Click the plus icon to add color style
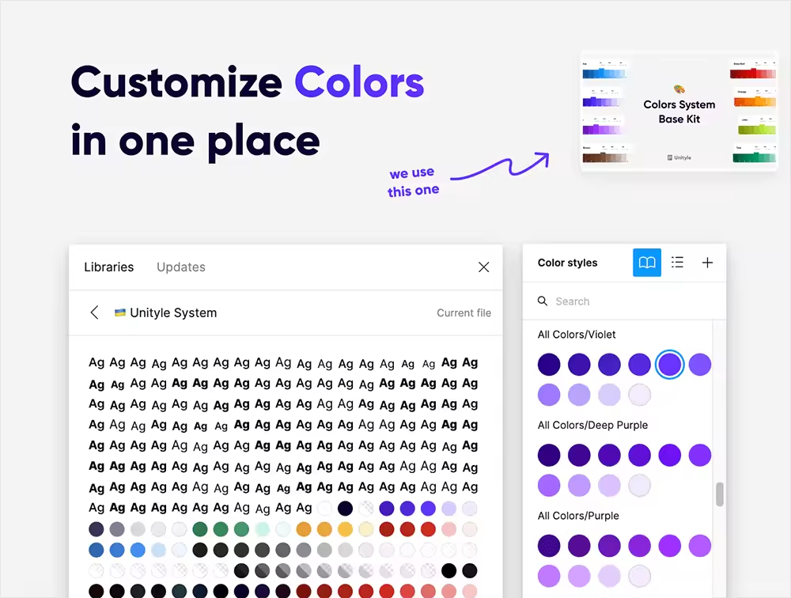 pos(707,263)
